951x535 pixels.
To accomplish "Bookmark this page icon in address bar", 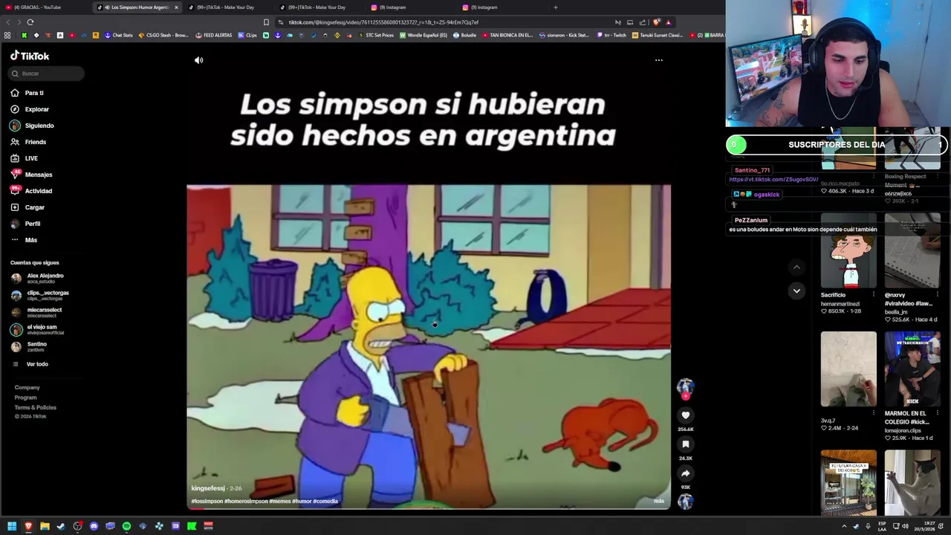I will [267, 22].
